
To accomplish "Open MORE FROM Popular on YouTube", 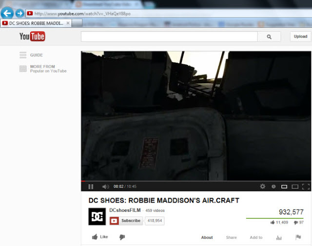I will pyautogui.click(x=48, y=69).
